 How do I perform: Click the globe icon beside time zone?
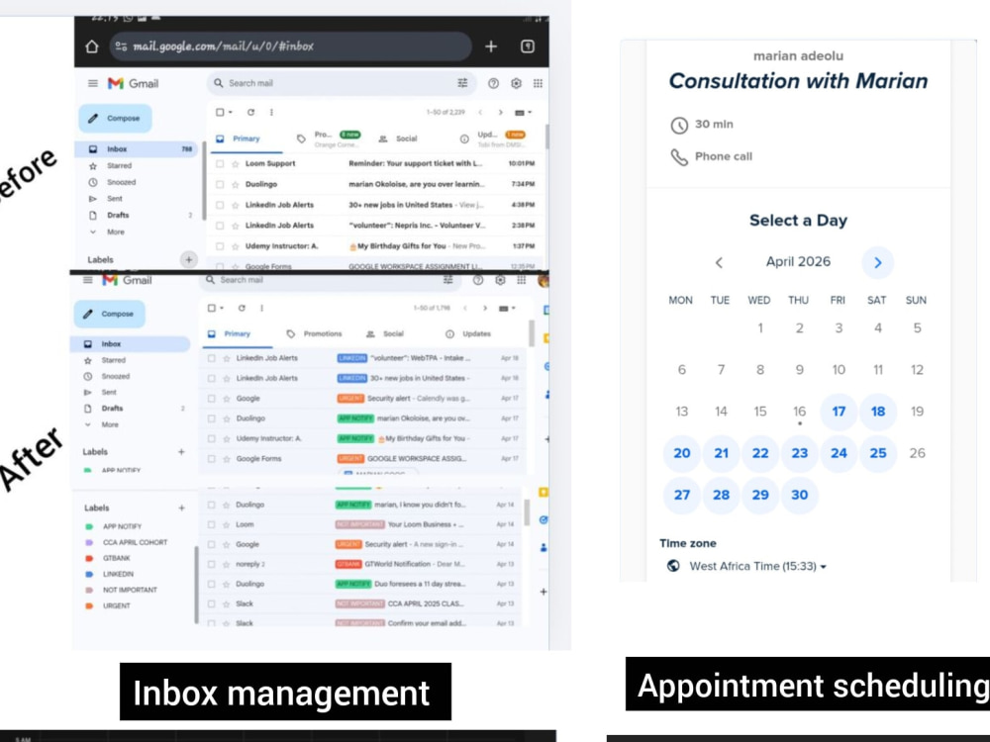673,567
